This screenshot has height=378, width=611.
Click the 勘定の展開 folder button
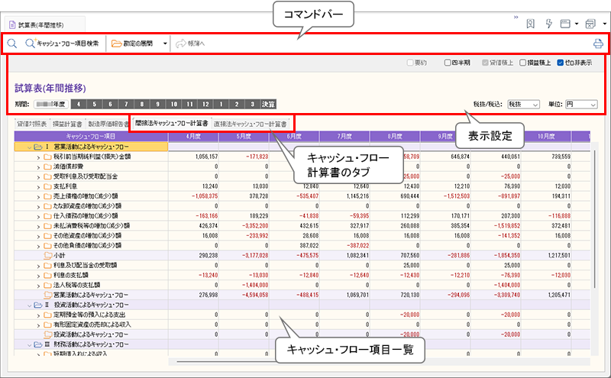click(x=132, y=44)
